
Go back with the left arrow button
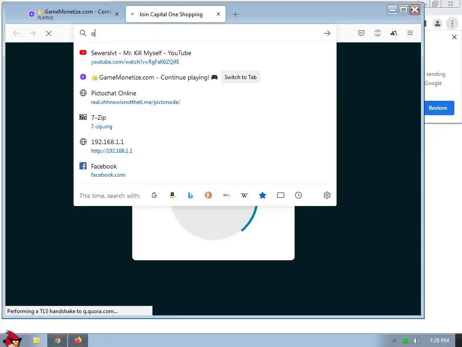[x=16, y=33]
